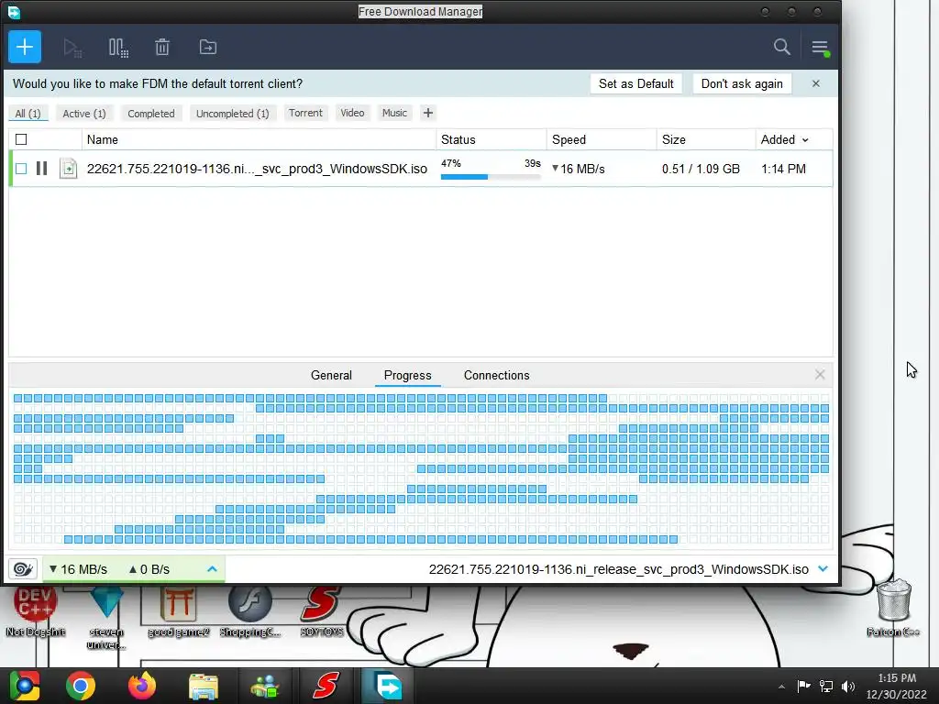Screen dimensions: 939x704
Task: Open the ShoppingC... Flash desktop icon
Action: pyautogui.click(x=249, y=610)
